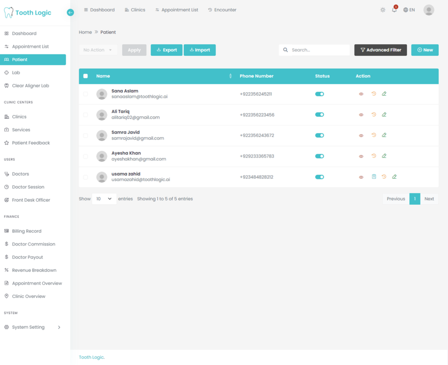The height and width of the screenshot is (365, 448).
Task: Open Encounter in the top navigation
Action: point(222,10)
